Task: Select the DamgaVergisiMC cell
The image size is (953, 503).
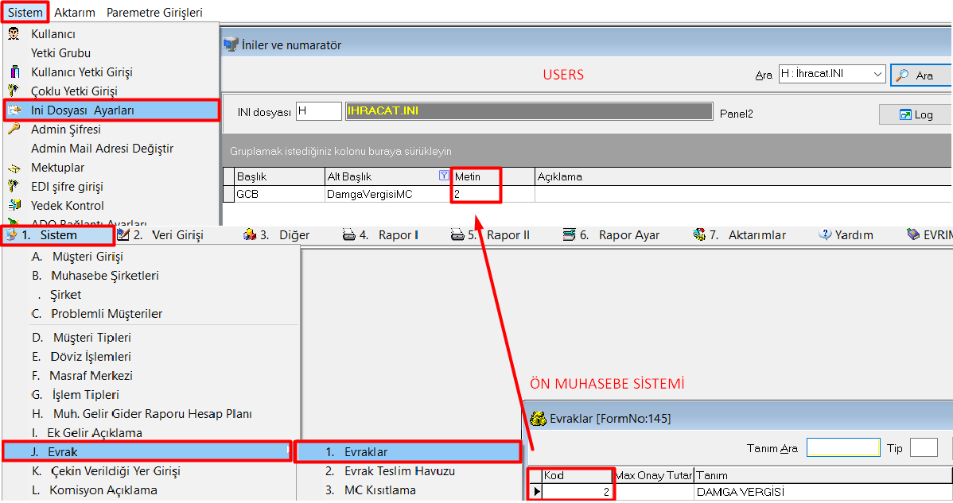Action: [x=388, y=194]
